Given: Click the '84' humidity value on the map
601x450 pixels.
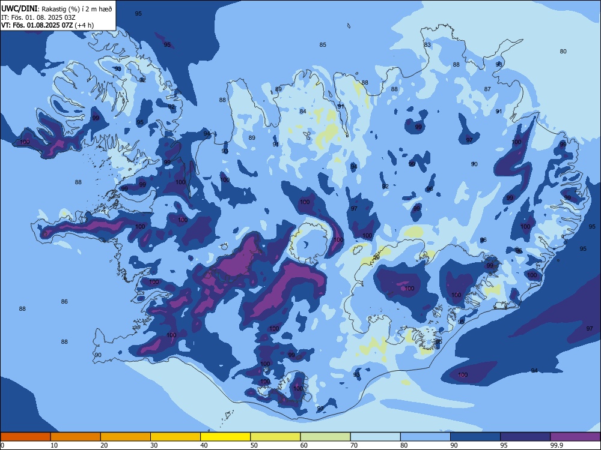Looking at the screenshot, I should (x=303, y=112).
